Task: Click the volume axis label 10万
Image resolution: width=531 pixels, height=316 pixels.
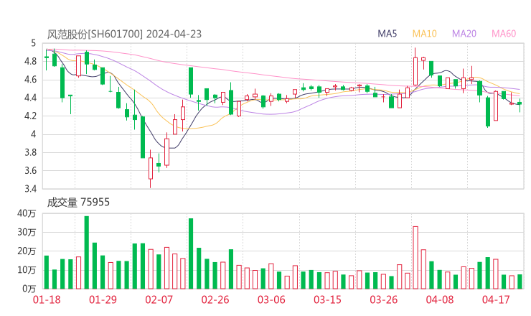Action: tap(27, 270)
